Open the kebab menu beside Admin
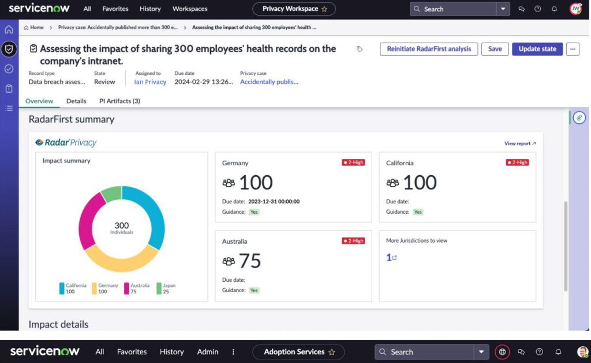 tap(233, 351)
